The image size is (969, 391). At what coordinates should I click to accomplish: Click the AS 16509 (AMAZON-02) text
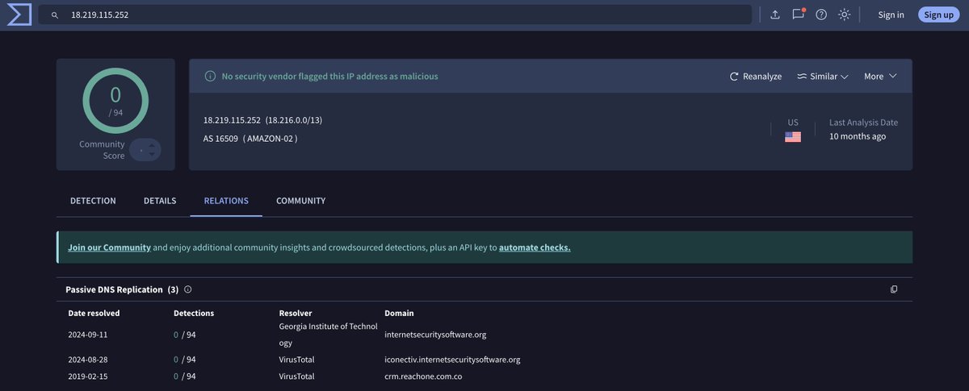tap(250, 139)
